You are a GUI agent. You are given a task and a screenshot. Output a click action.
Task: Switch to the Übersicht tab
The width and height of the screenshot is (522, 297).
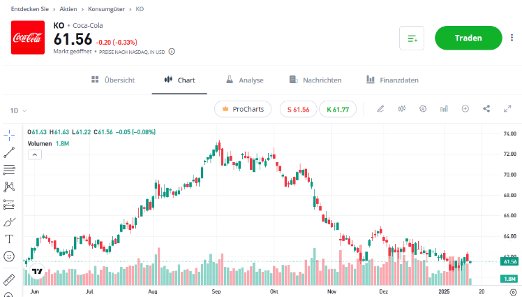click(x=113, y=80)
